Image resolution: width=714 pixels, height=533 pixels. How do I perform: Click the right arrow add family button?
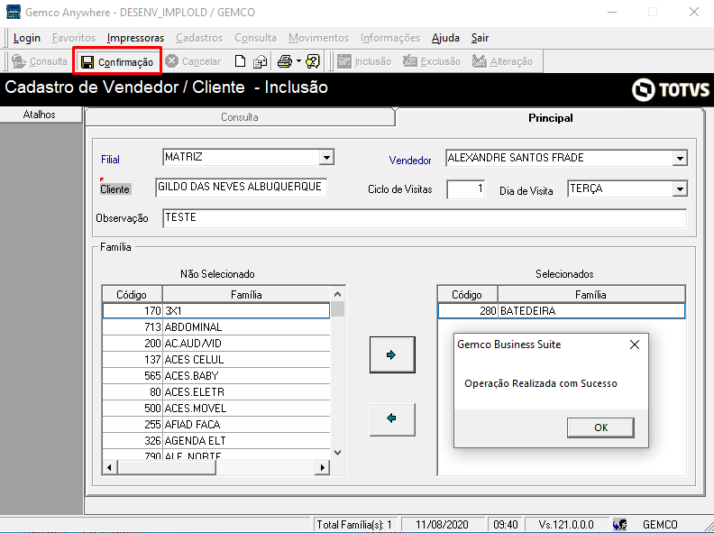(x=392, y=354)
